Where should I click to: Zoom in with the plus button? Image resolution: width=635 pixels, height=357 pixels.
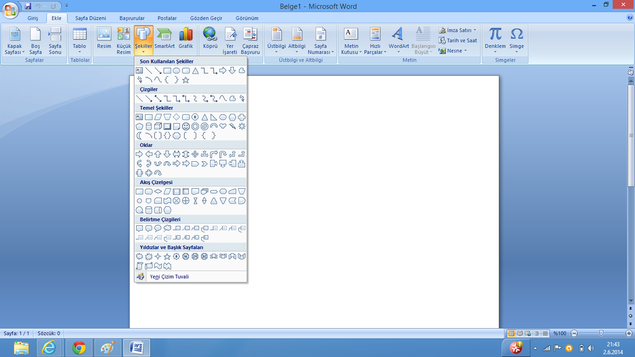click(629, 333)
